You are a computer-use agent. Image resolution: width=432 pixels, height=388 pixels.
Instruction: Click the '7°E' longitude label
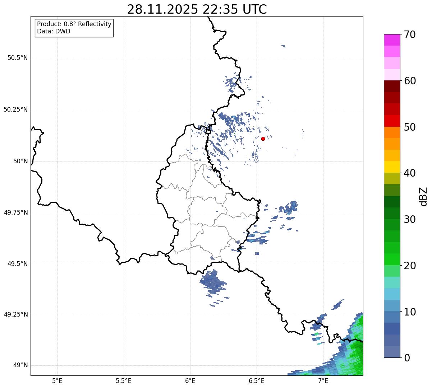pyautogui.click(x=323, y=381)
